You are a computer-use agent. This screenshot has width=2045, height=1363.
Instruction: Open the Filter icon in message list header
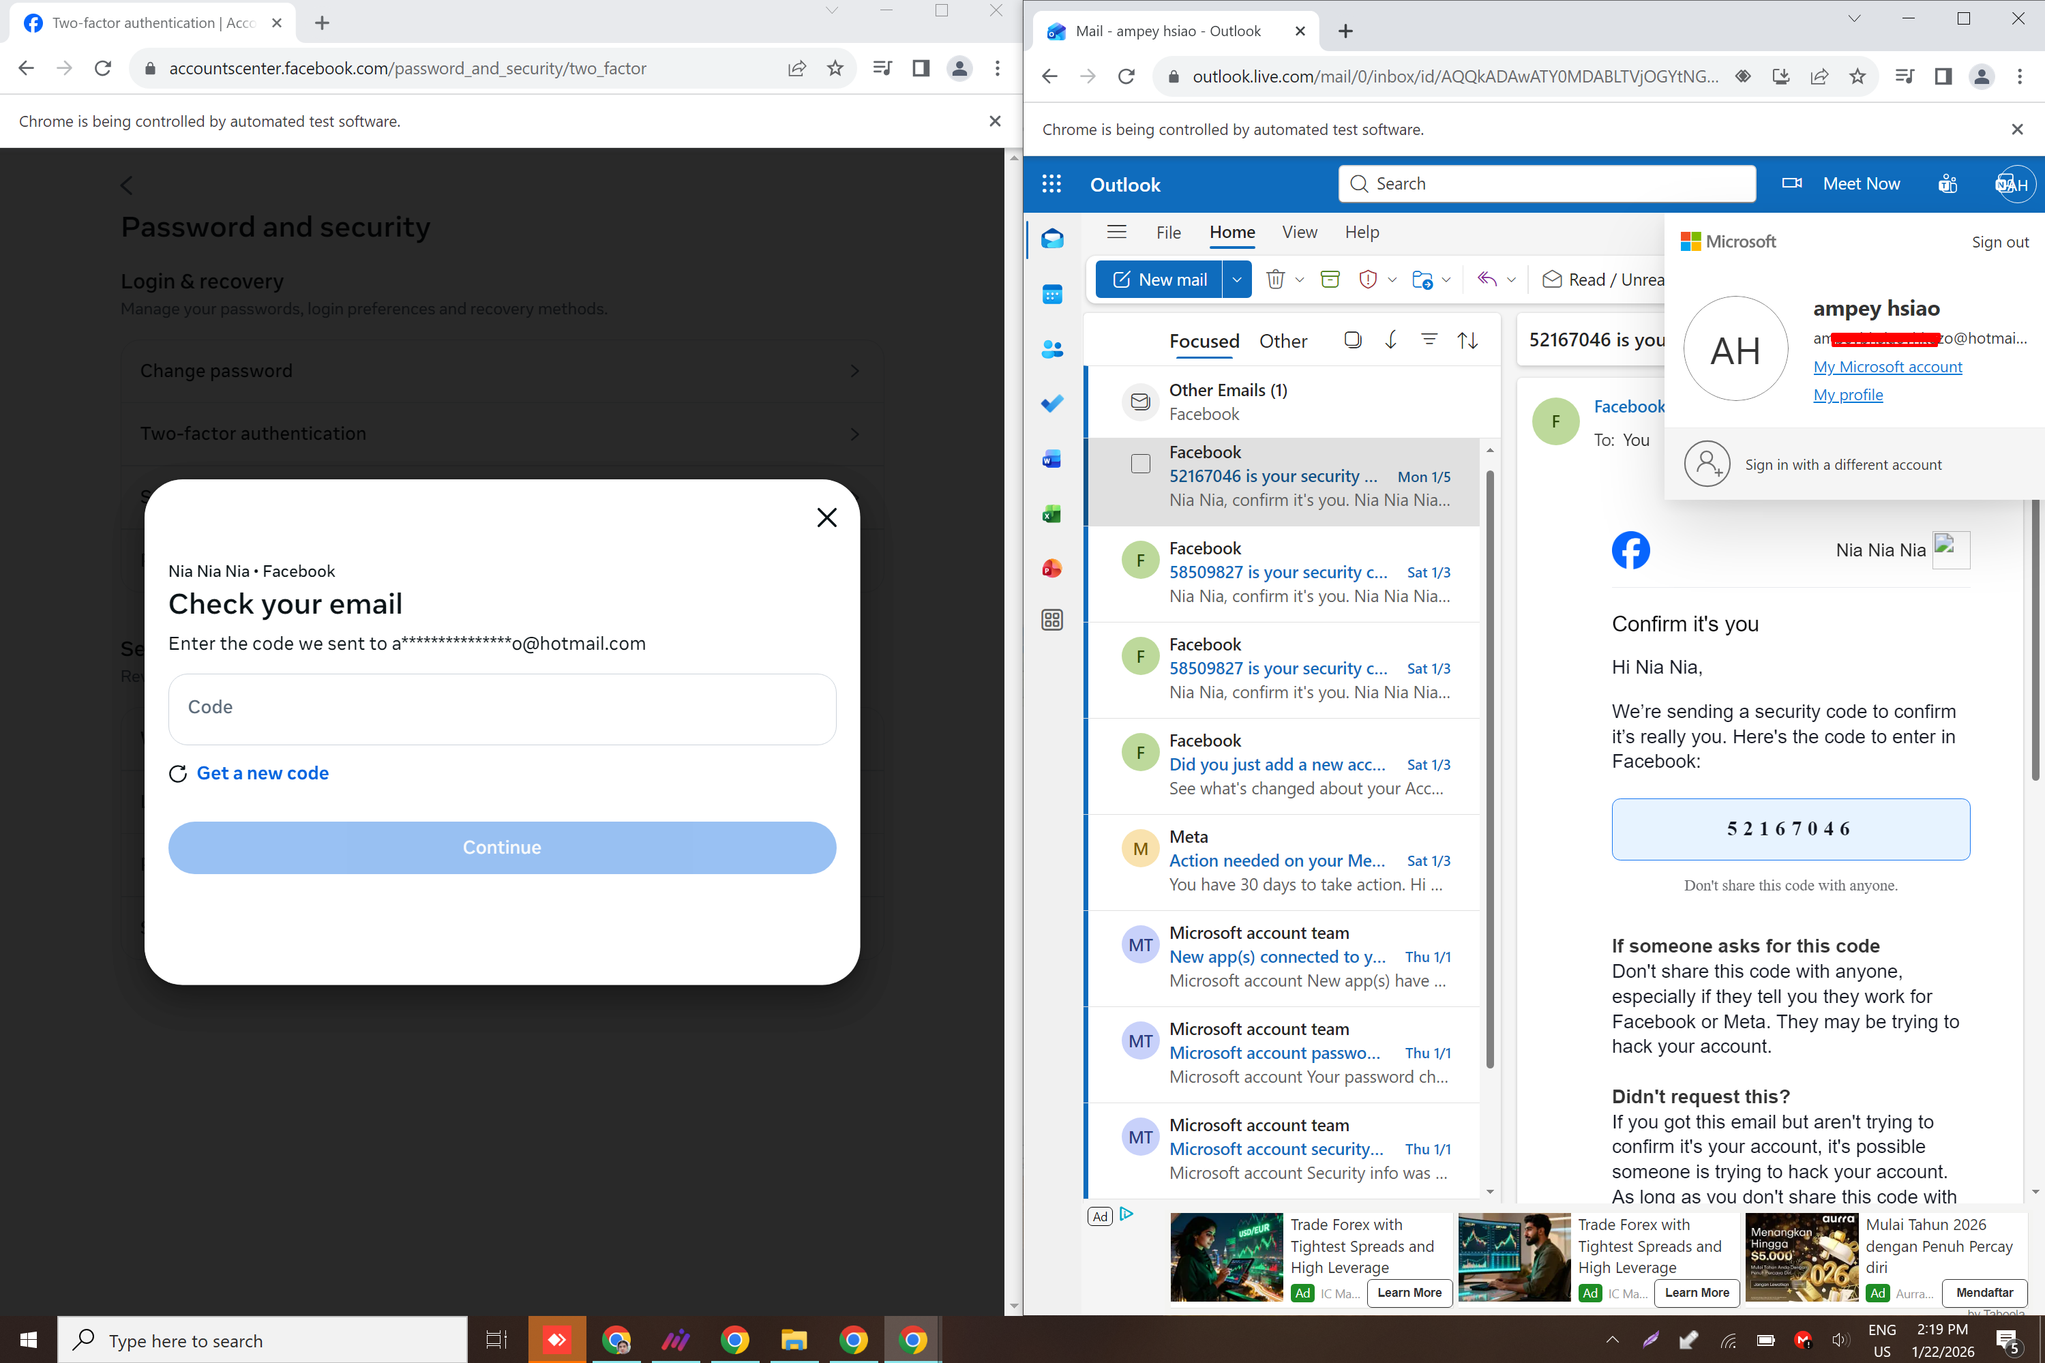1429,340
